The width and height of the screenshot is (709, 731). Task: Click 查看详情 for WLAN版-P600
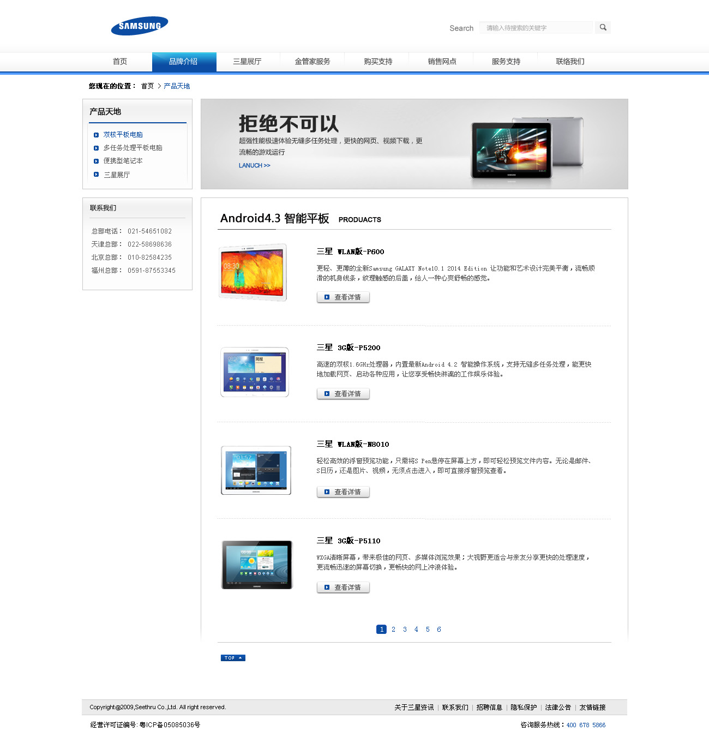click(x=343, y=297)
